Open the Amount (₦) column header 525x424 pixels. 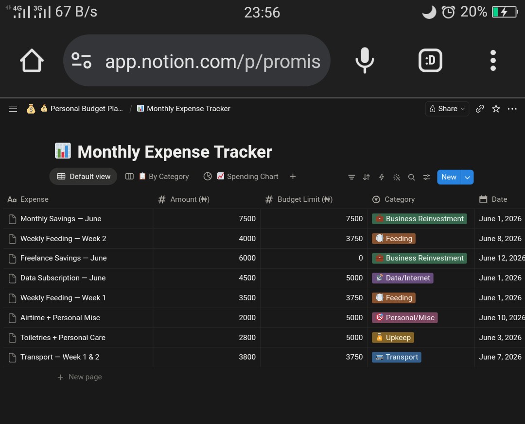tap(207, 199)
